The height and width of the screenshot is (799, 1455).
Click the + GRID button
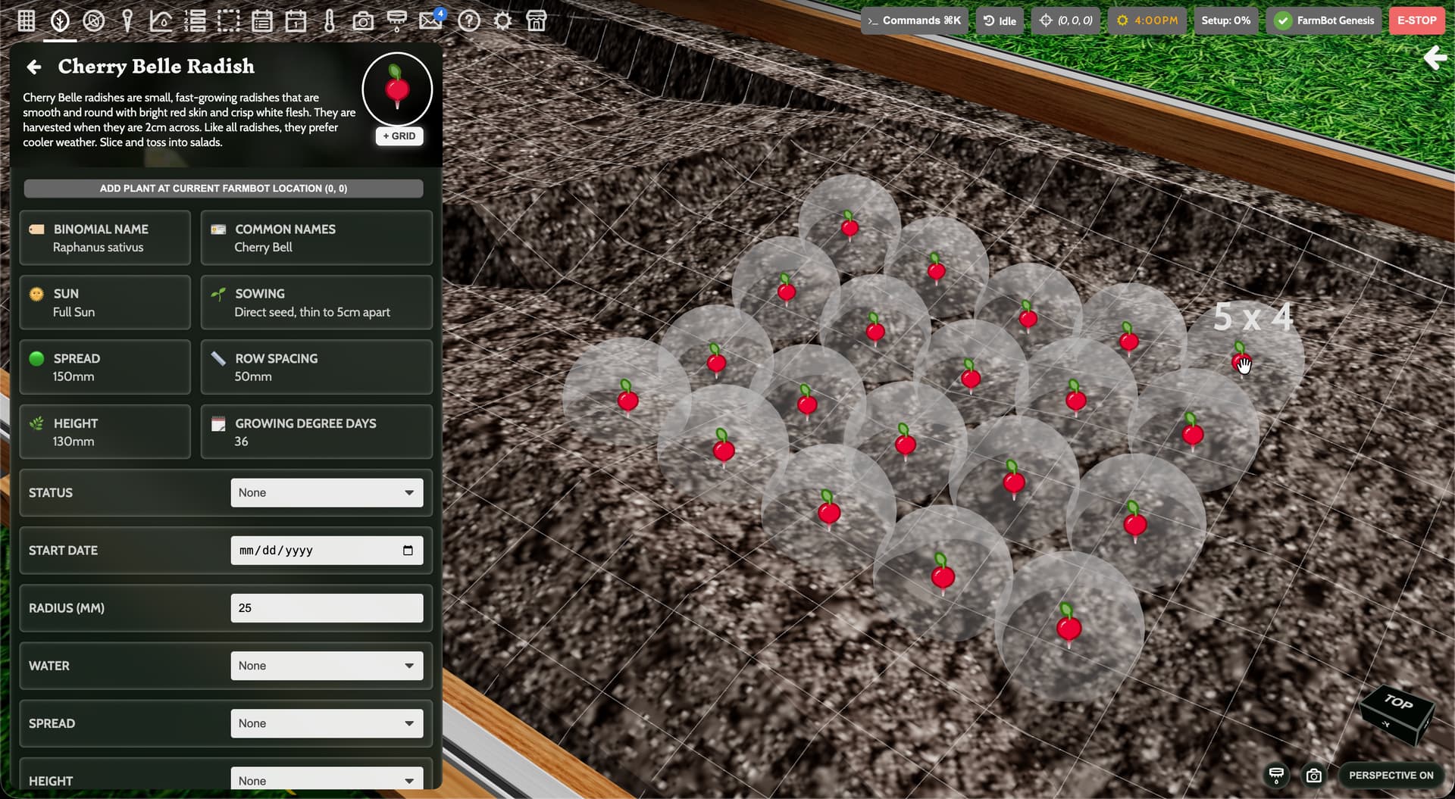[x=399, y=136]
